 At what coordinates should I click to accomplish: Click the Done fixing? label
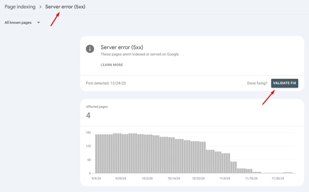point(257,83)
